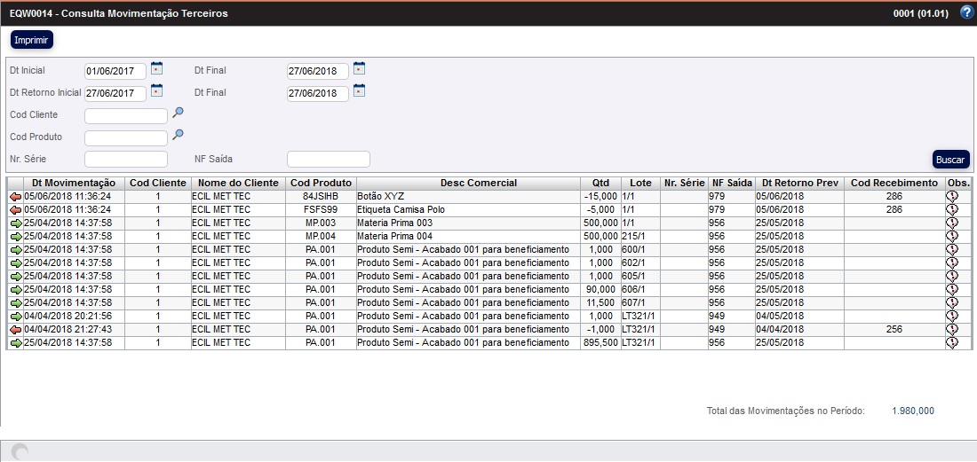Click the Dt Retorno Prev column header
The height and width of the screenshot is (462, 977).
click(799, 183)
